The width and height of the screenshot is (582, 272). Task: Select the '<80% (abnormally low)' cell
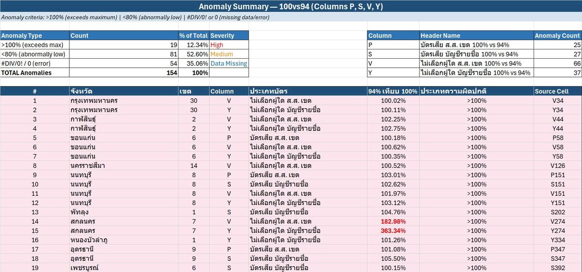(x=35, y=54)
